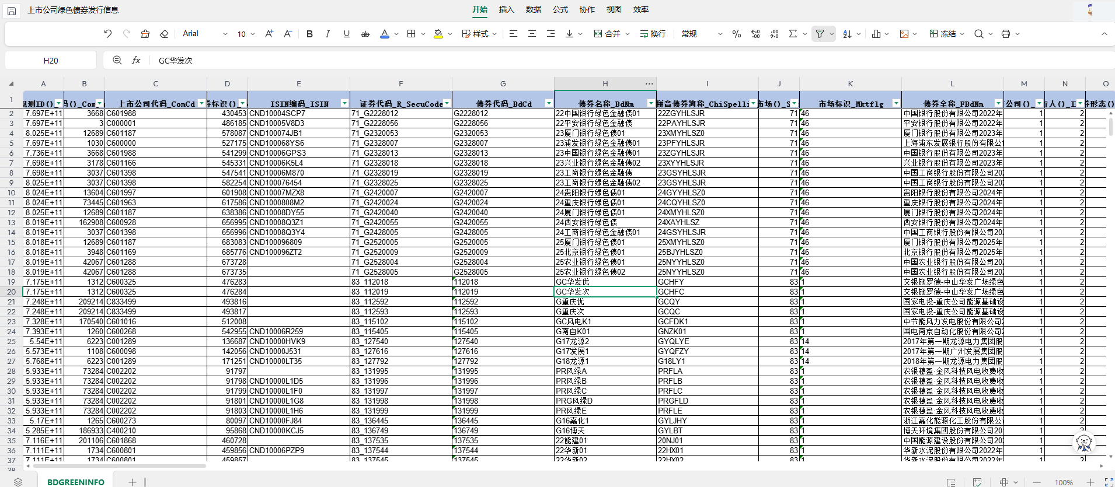The image size is (1115, 487).
Task: Toggle italic formatting
Action: click(x=327, y=34)
